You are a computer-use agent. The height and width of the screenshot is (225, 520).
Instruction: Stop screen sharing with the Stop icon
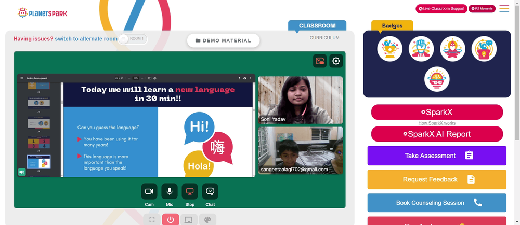point(190,191)
